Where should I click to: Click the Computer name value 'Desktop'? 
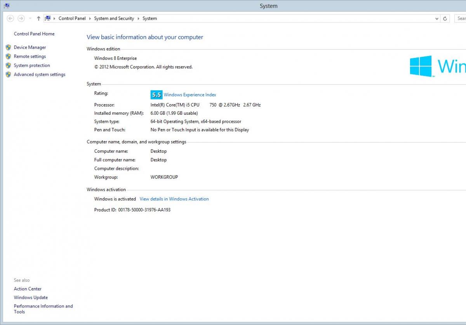point(158,151)
